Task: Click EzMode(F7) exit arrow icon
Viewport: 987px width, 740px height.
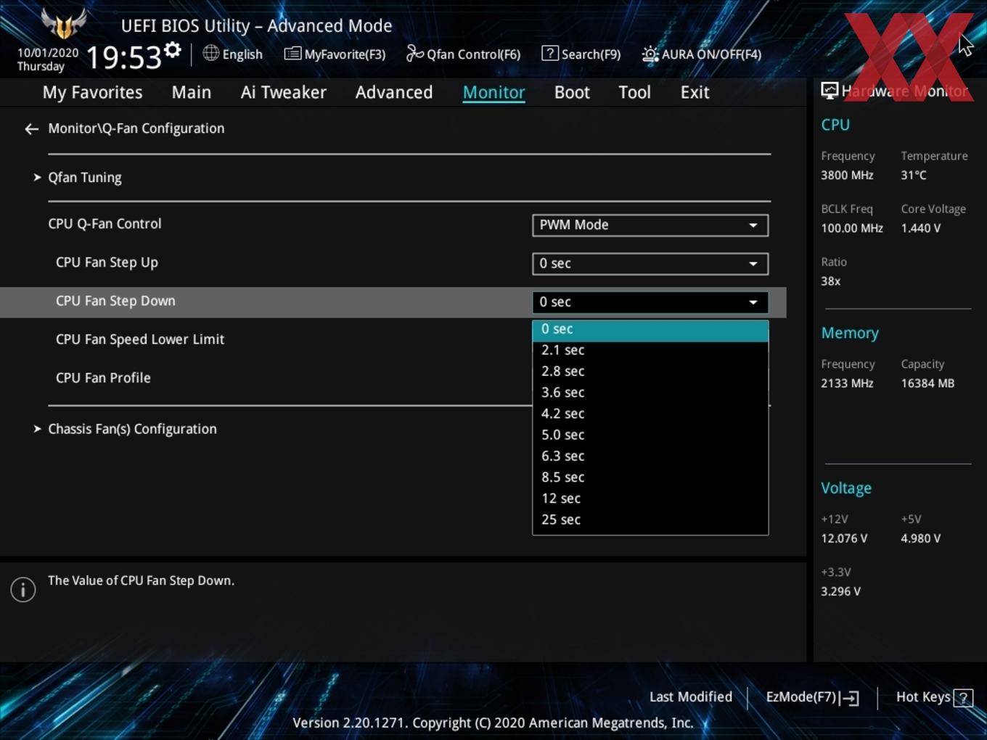Action: 849,698
